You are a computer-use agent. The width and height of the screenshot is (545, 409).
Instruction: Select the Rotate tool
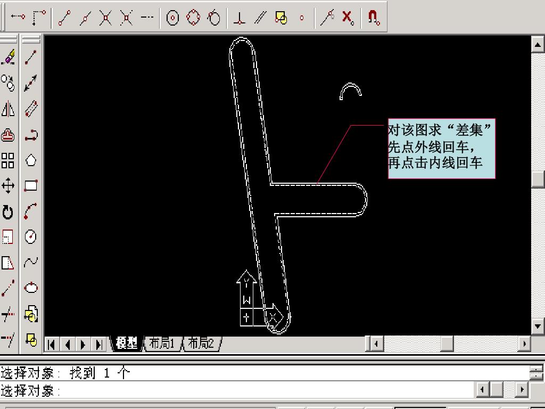[8, 211]
